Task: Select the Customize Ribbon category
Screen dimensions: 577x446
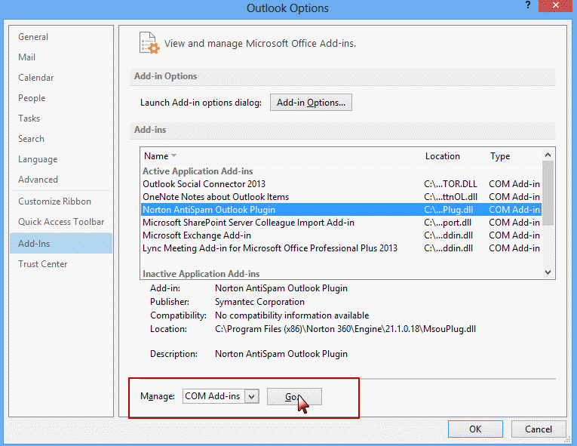Action: (x=54, y=201)
